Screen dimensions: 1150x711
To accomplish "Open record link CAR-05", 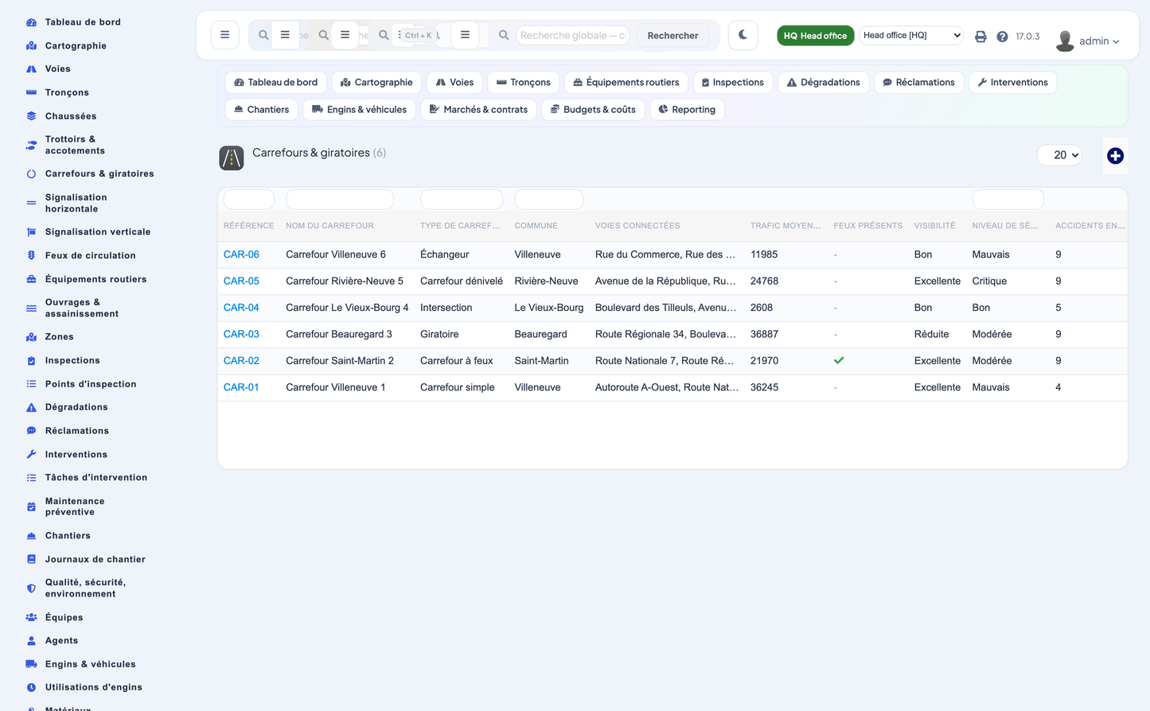I will click(x=241, y=281).
